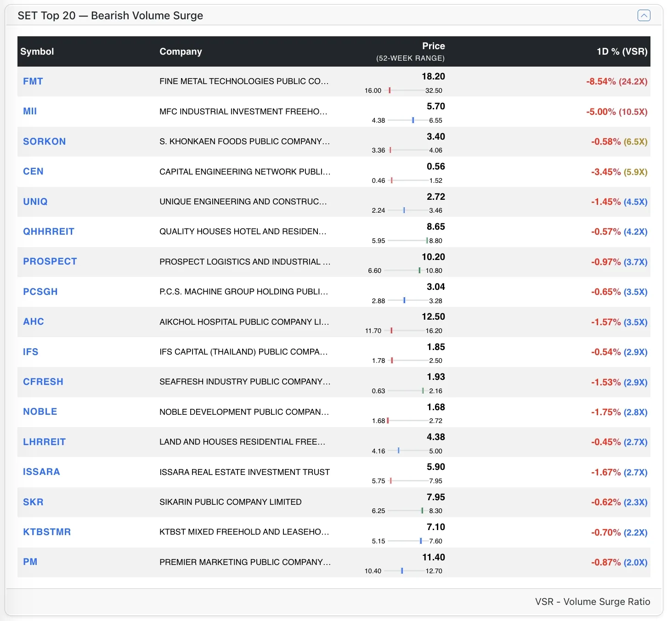
Task: Sort by the Price column header
Action: pyautogui.click(x=434, y=46)
